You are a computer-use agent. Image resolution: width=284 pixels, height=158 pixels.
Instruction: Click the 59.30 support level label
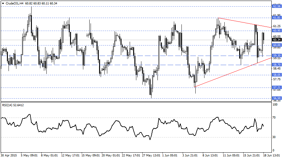pyautogui.click(x=277, y=56)
